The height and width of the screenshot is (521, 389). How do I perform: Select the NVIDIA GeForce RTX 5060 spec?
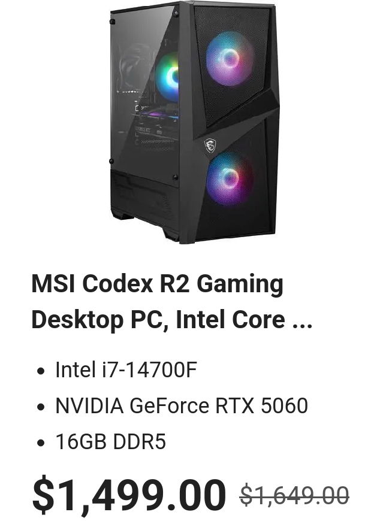coord(182,405)
